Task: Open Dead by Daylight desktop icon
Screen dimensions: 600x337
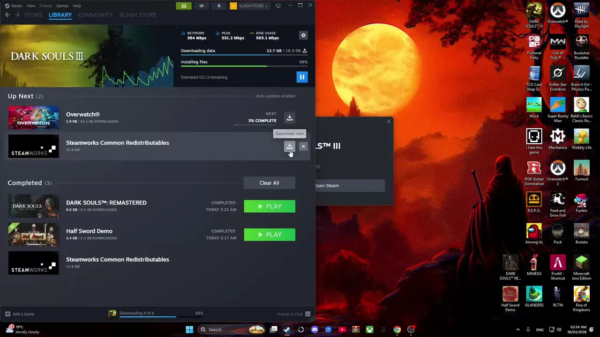Action: (581, 15)
